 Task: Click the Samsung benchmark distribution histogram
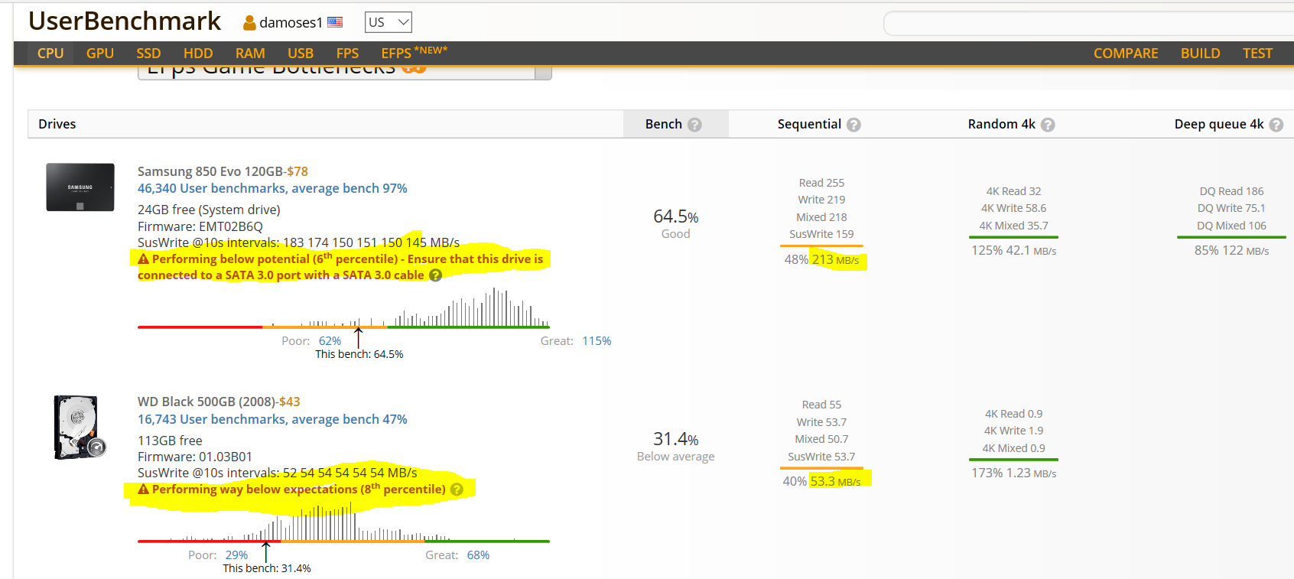pyautogui.click(x=343, y=308)
